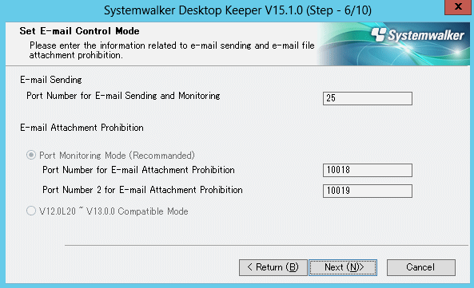Click the "Set E-mail Control Mode" heading

tap(79, 31)
